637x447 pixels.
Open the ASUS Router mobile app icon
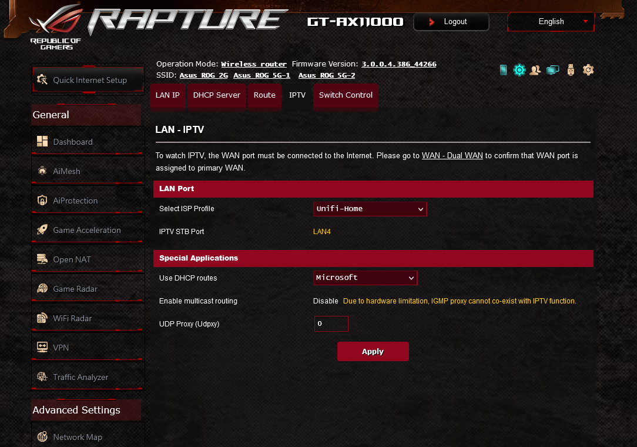coord(503,70)
